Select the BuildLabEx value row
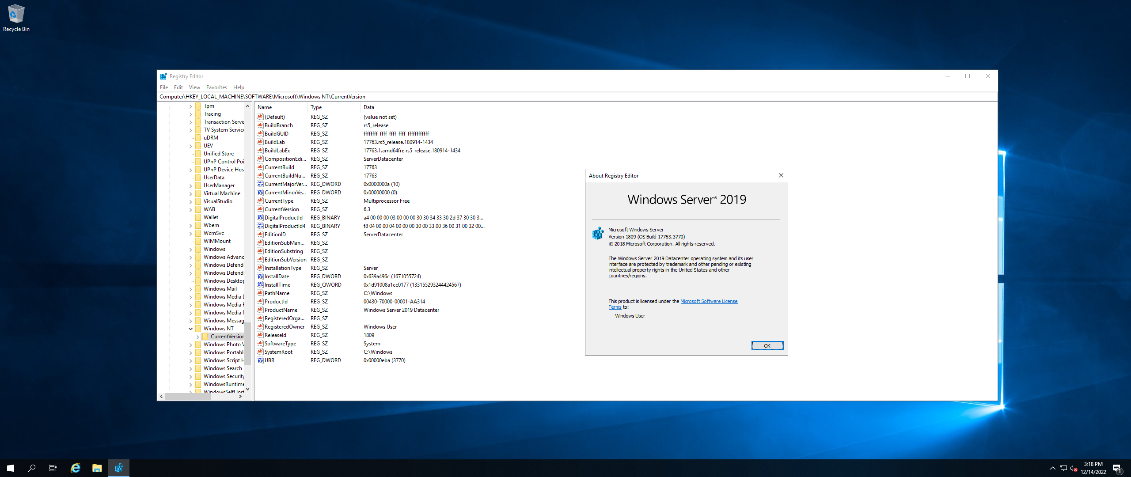Image resolution: width=1131 pixels, height=477 pixels. tap(371, 150)
